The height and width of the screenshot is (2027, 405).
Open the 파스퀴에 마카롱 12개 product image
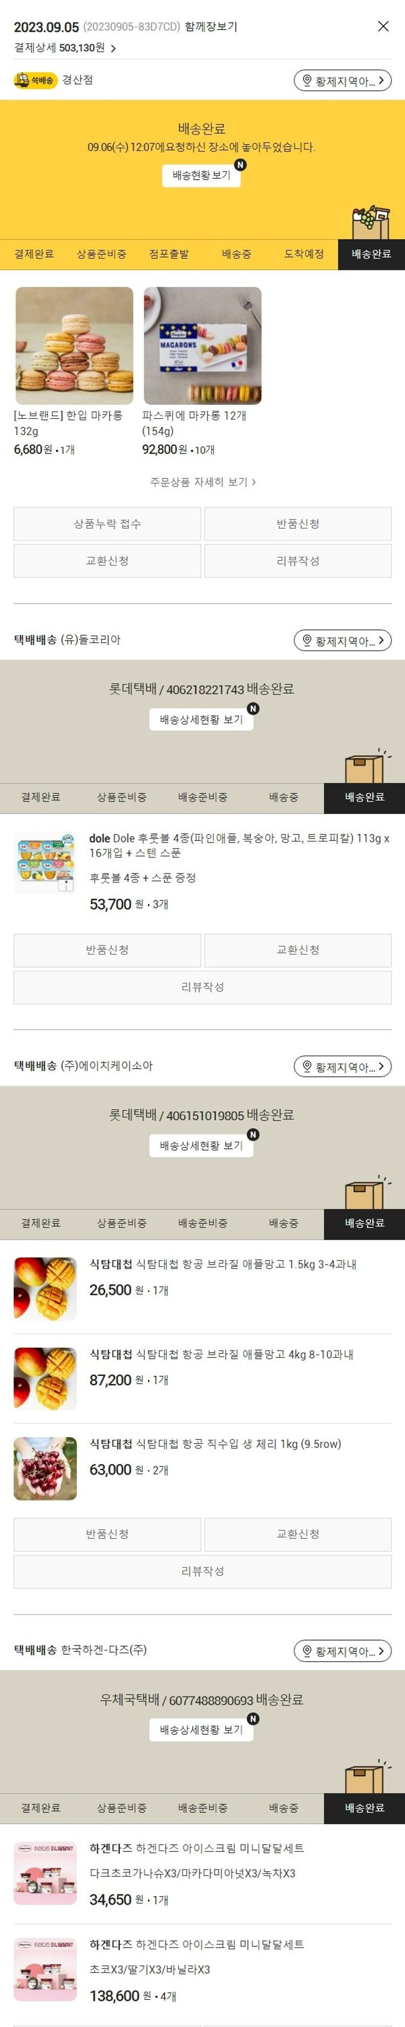point(202,345)
